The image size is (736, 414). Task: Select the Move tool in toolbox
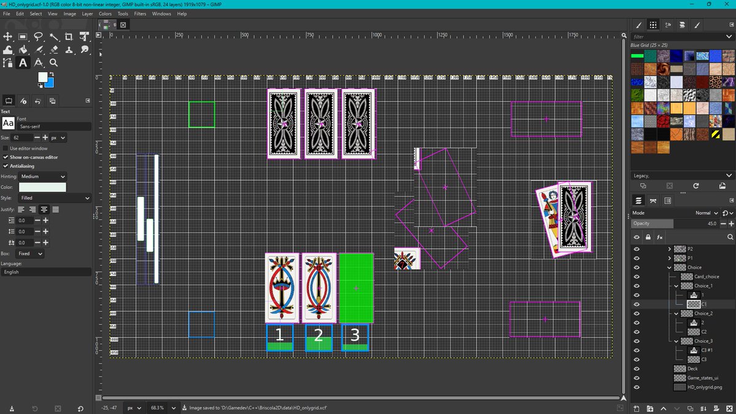[x=8, y=37]
